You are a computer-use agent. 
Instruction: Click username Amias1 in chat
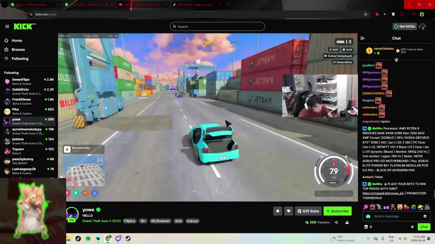(368, 177)
